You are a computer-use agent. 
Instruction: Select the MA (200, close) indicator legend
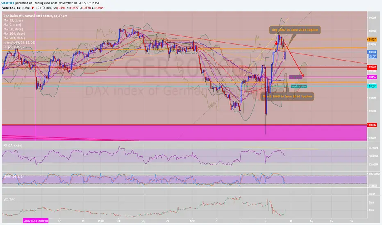pos(14,38)
